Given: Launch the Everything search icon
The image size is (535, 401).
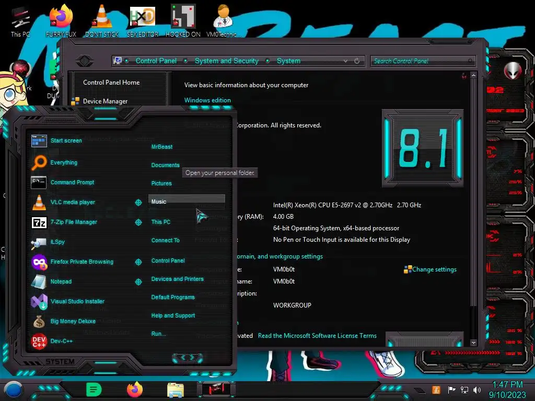Looking at the screenshot, I should click(x=39, y=162).
